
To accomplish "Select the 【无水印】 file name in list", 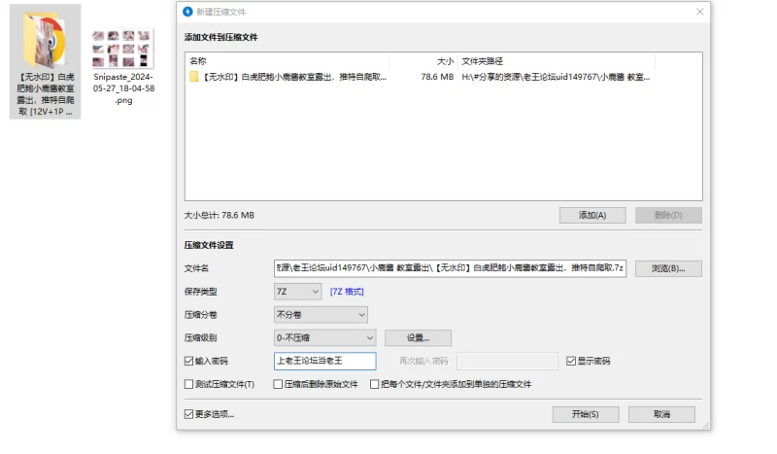I will (294, 77).
